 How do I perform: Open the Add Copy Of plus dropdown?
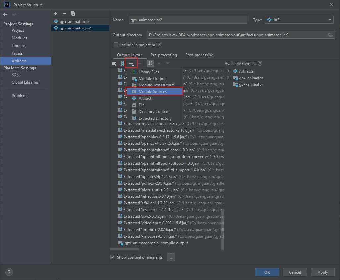click(131, 63)
